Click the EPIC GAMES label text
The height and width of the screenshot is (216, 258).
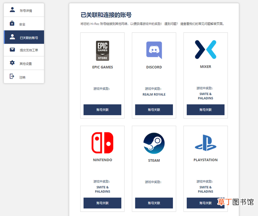pyautogui.click(x=102, y=67)
